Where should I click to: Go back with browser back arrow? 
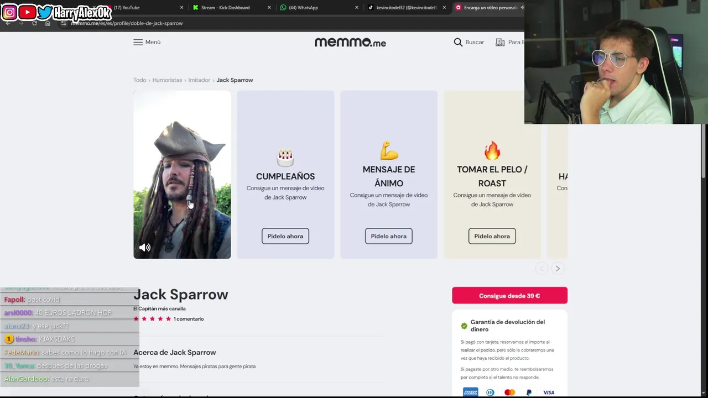click(x=8, y=23)
